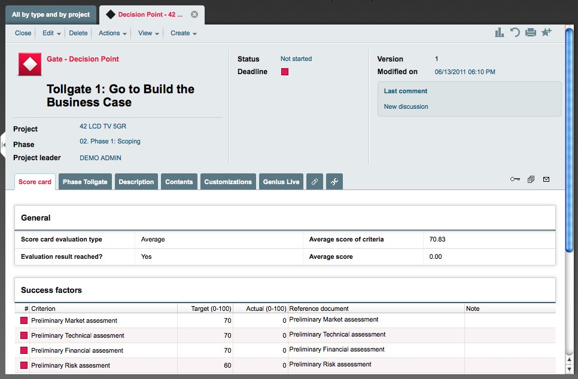The image size is (578, 379).
Task: Click the red Deadline status indicator
Action: (285, 72)
